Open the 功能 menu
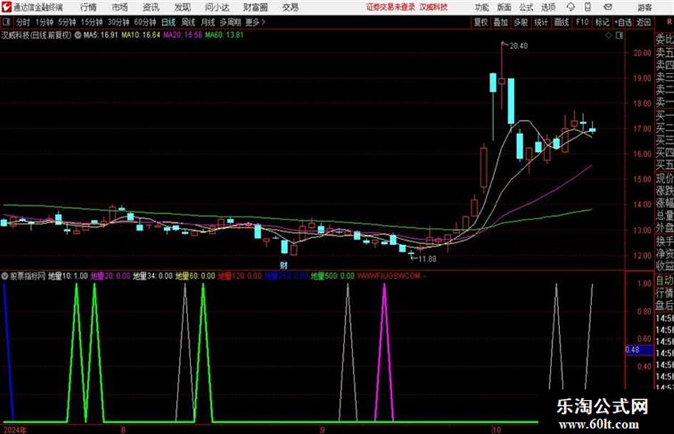The width and height of the screenshot is (674, 434). point(482,7)
